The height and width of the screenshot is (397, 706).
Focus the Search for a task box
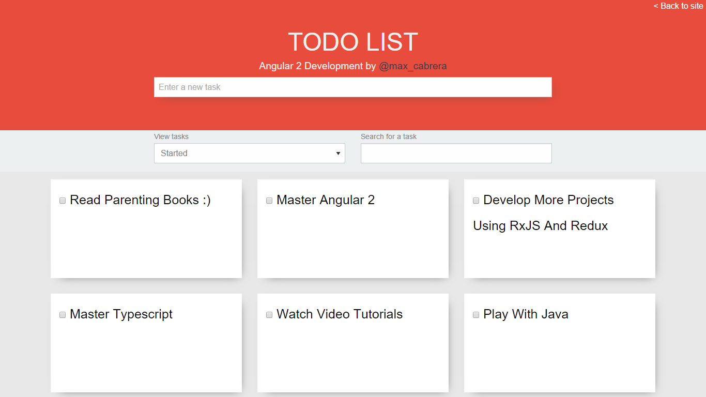(x=456, y=153)
